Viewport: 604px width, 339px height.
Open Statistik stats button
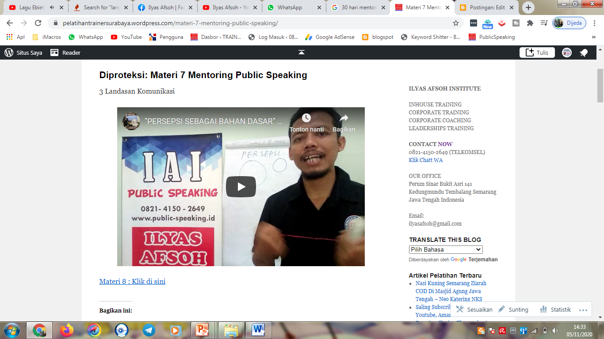click(x=555, y=309)
